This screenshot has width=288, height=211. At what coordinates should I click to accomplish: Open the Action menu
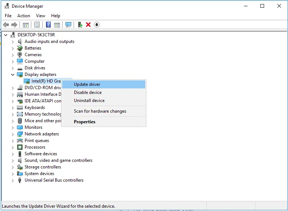[24, 16]
